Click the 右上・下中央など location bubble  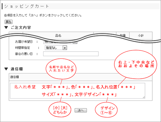pyautogui.click(x=136, y=65)
